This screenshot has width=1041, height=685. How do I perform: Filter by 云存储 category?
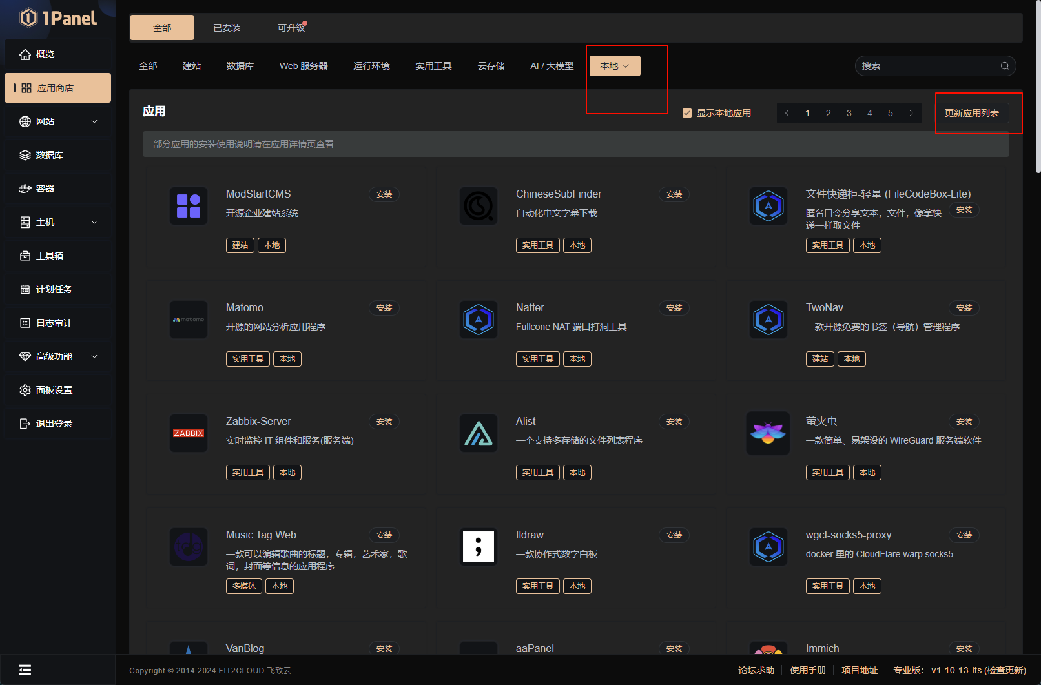[x=491, y=66]
